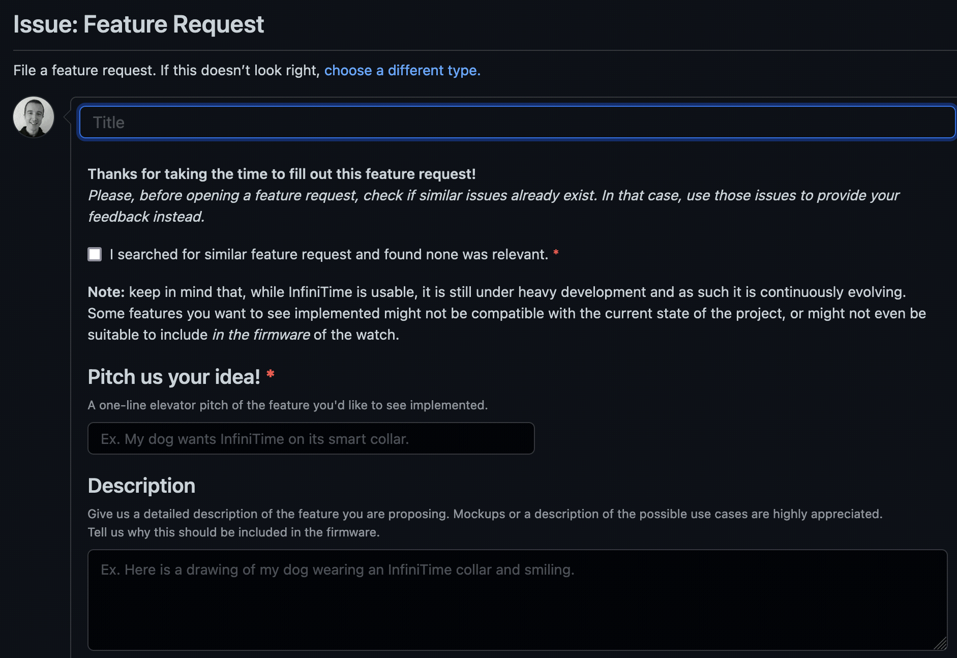Image resolution: width=957 pixels, height=658 pixels.
Task: Click inside the Description text area
Action: point(517,600)
